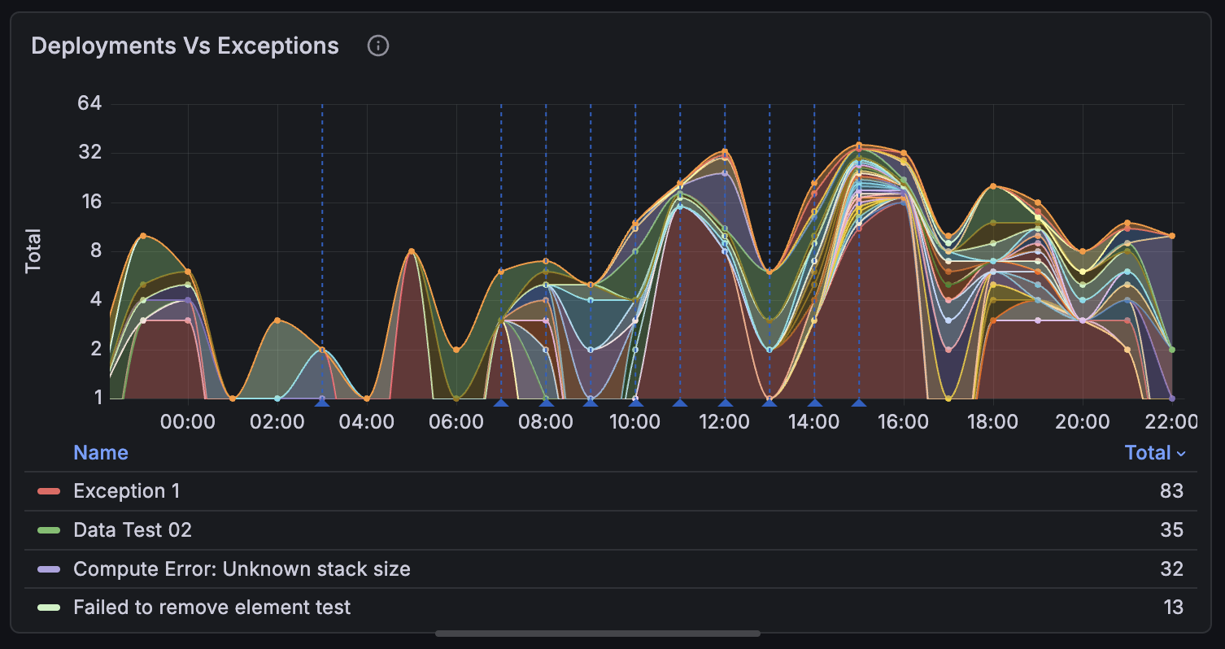The width and height of the screenshot is (1225, 649).
Task: Click the Name column header to resort
Action: click(101, 452)
